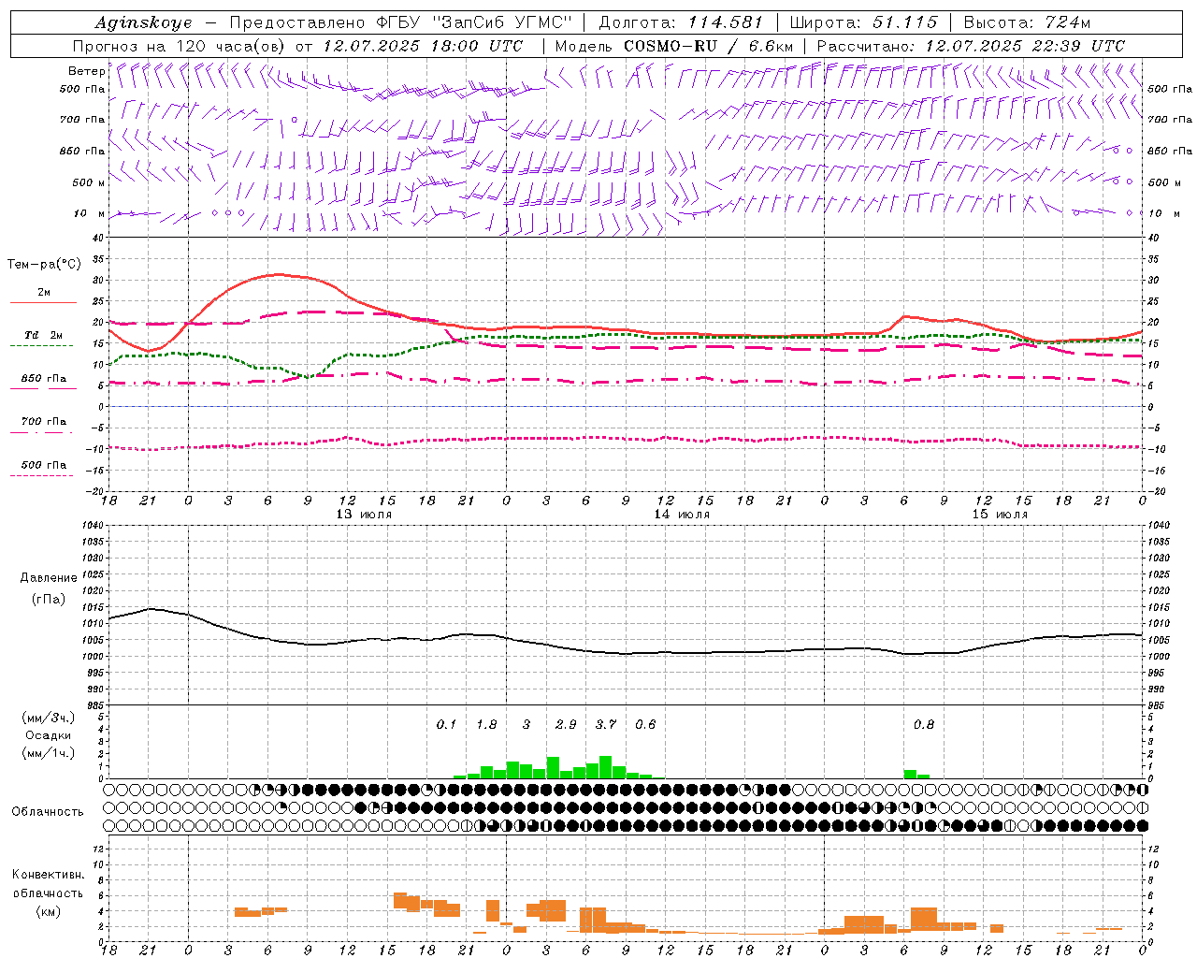The image size is (1197, 958).
Task: Click the 700 гПа temperature legend entry
Action: tap(44, 421)
